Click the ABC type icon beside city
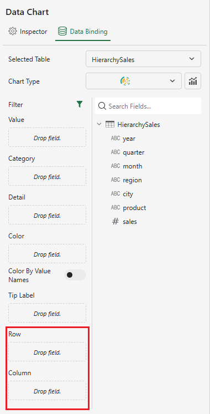Image resolution: width=210 pixels, height=414 pixels. click(x=116, y=193)
